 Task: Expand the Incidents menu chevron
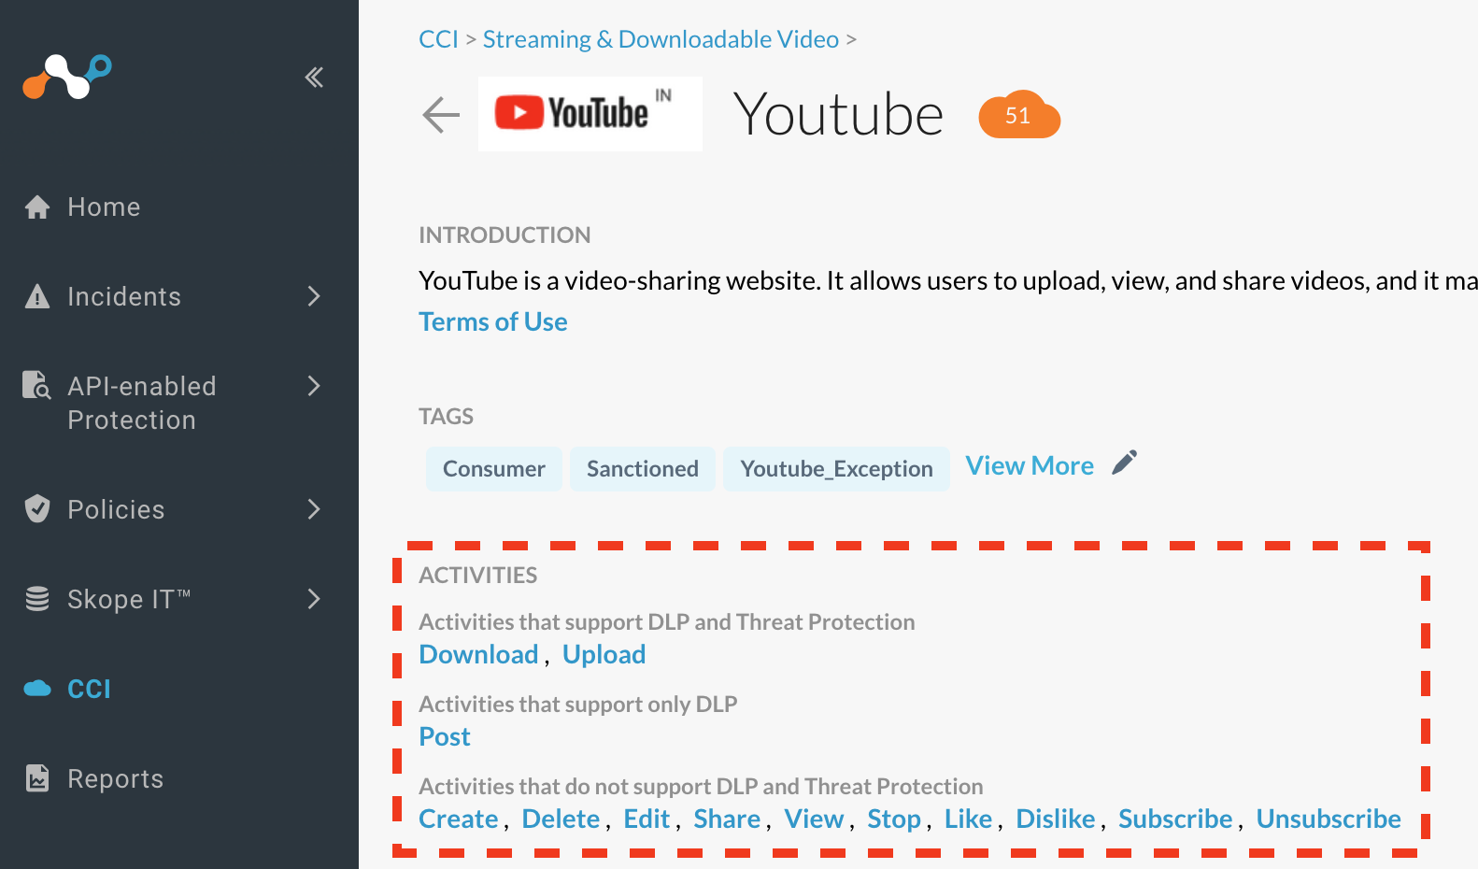pos(314,296)
